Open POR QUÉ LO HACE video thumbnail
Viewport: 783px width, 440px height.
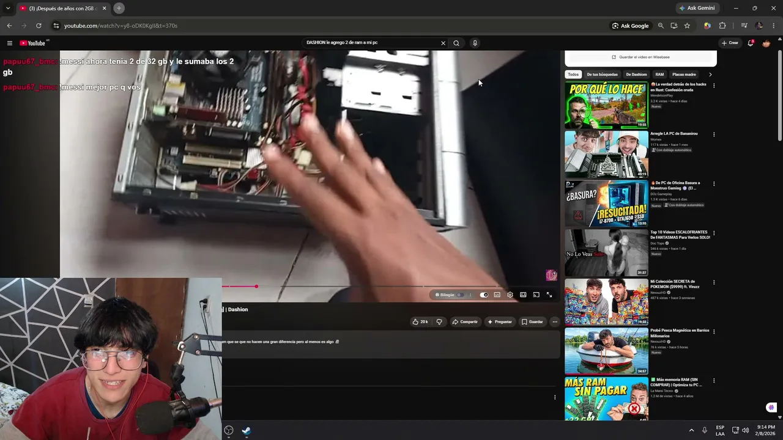pyautogui.click(x=606, y=105)
